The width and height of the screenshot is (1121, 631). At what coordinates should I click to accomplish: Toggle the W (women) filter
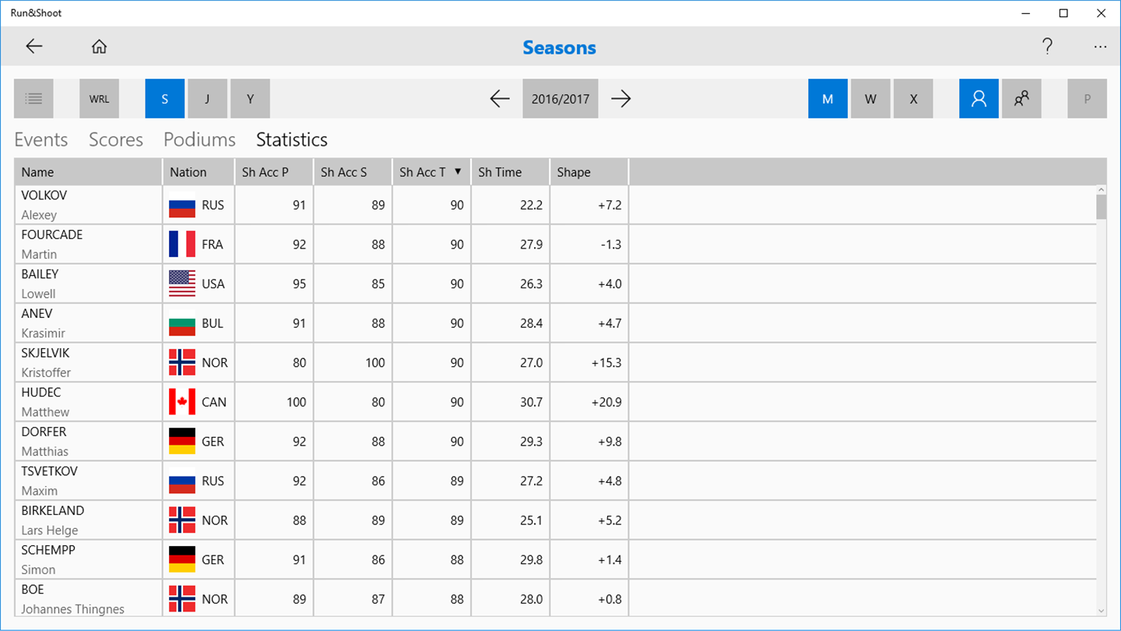click(870, 99)
